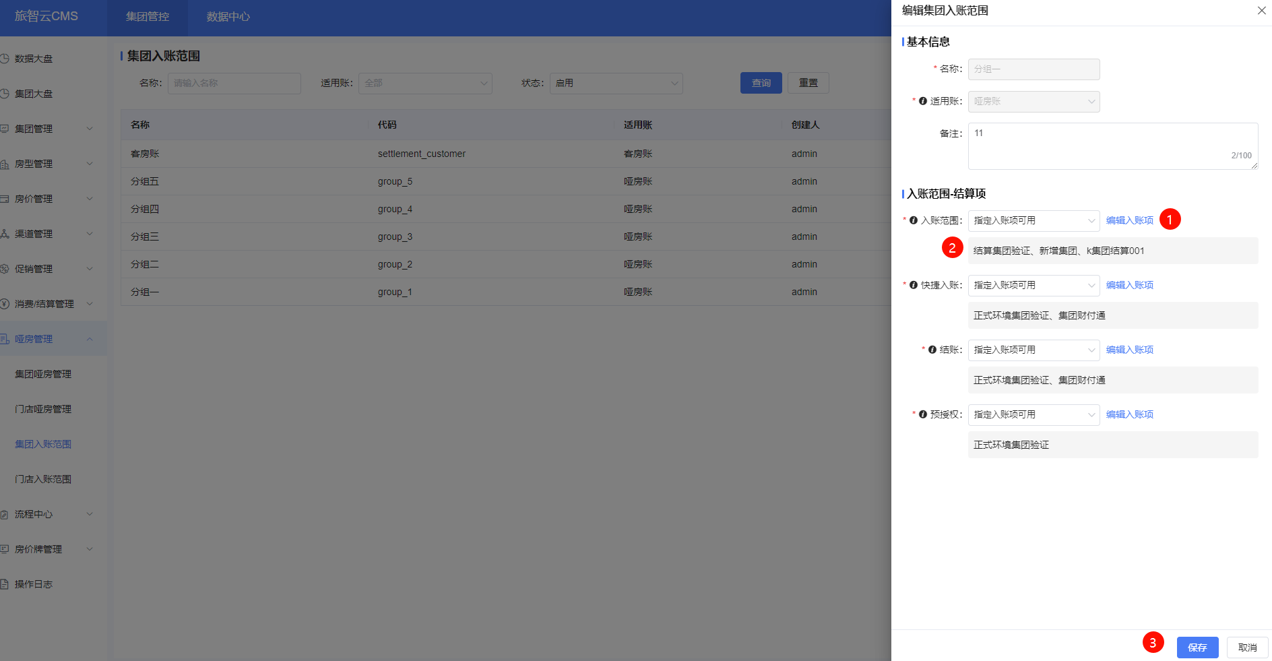Expand the 房型管理 menu chevron
Viewport: 1272px width, 661px height.
click(x=90, y=164)
